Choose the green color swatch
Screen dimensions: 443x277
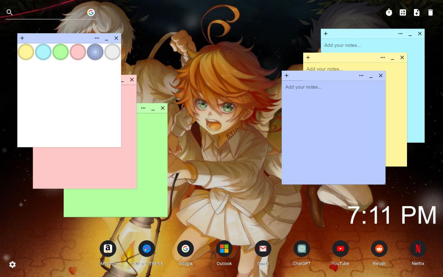pyautogui.click(x=61, y=52)
